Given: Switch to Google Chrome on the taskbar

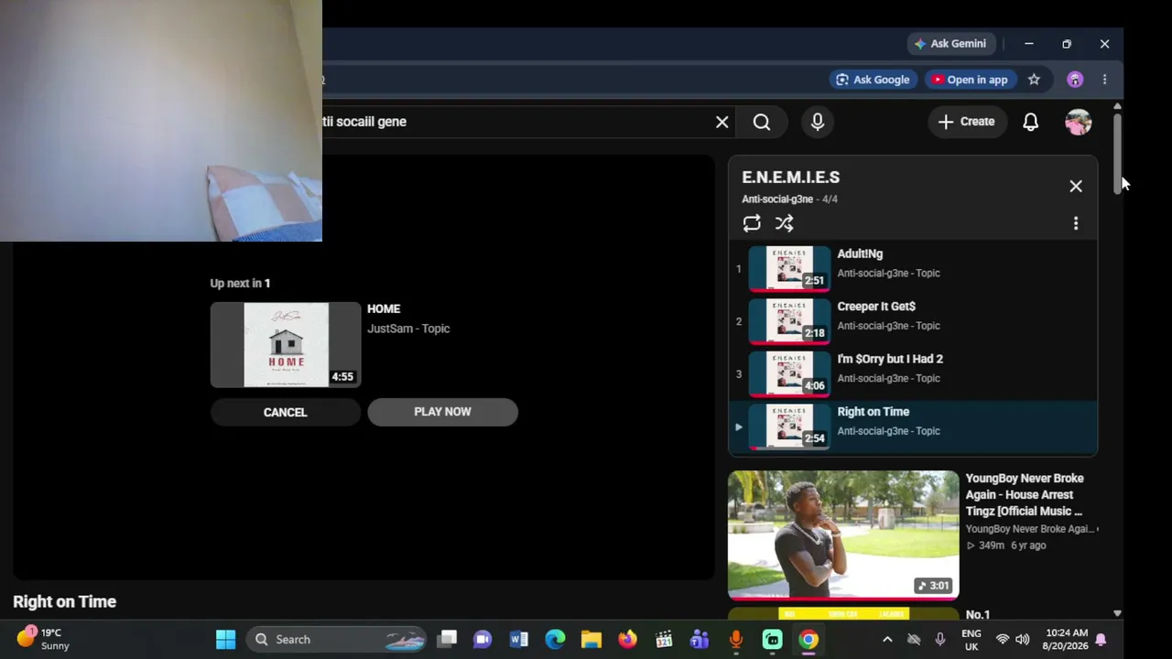Looking at the screenshot, I should click(x=808, y=640).
